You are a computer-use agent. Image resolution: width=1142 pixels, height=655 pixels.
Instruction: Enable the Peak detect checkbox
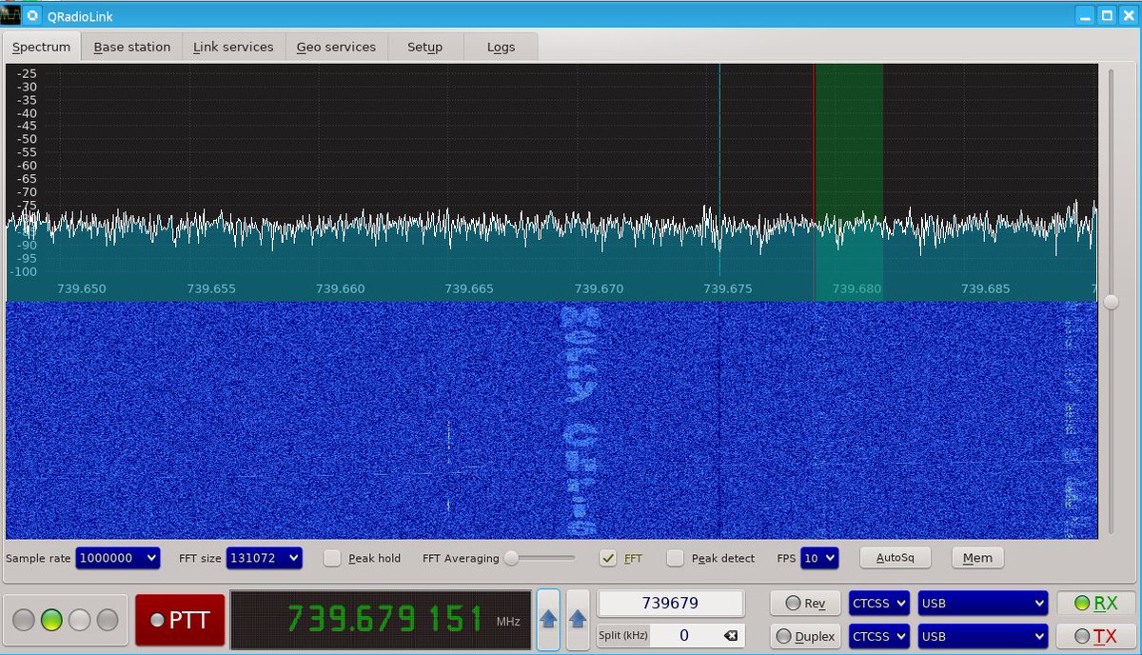pyautogui.click(x=675, y=558)
